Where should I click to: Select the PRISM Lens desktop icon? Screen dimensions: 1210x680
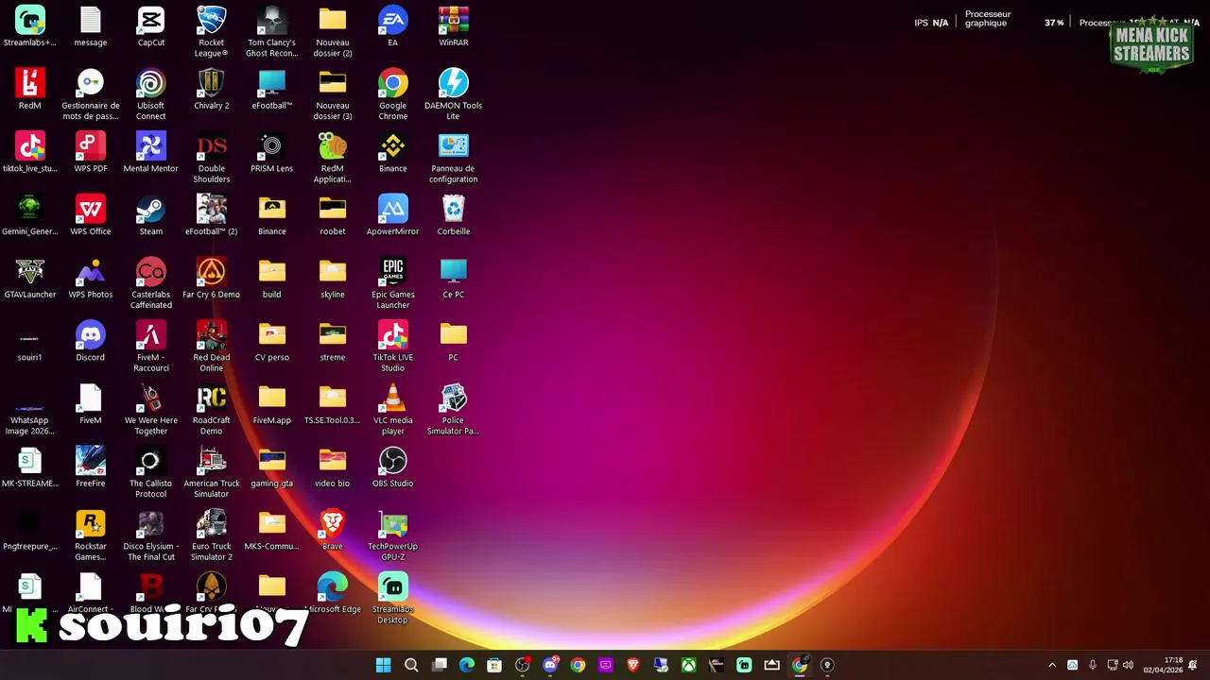[x=272, y=152]
